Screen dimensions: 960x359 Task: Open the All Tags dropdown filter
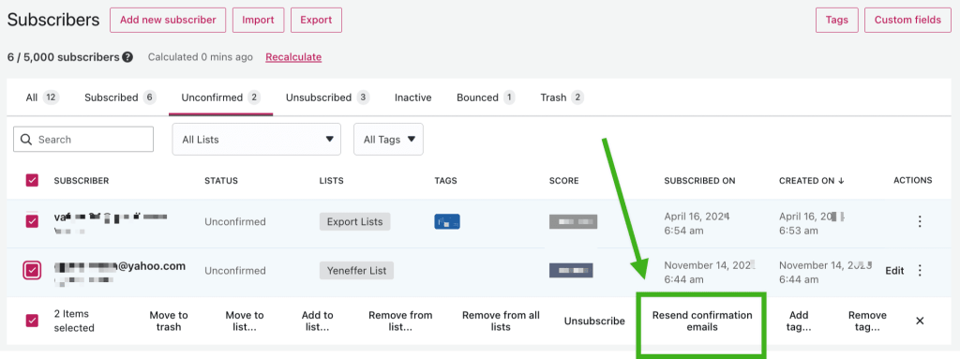(x=389, y=140)
